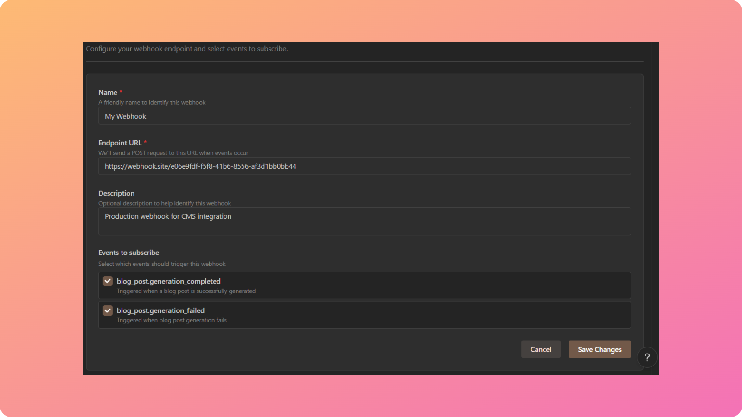The height and width of the screenshot is (417, 742).
Task: Click the Save Changes button
Action: pyautogui.click(x=600, y=349)
